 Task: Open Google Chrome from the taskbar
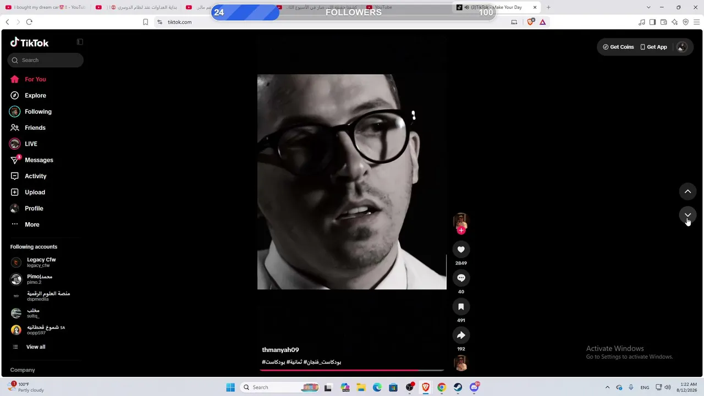[x=441, y=387]
